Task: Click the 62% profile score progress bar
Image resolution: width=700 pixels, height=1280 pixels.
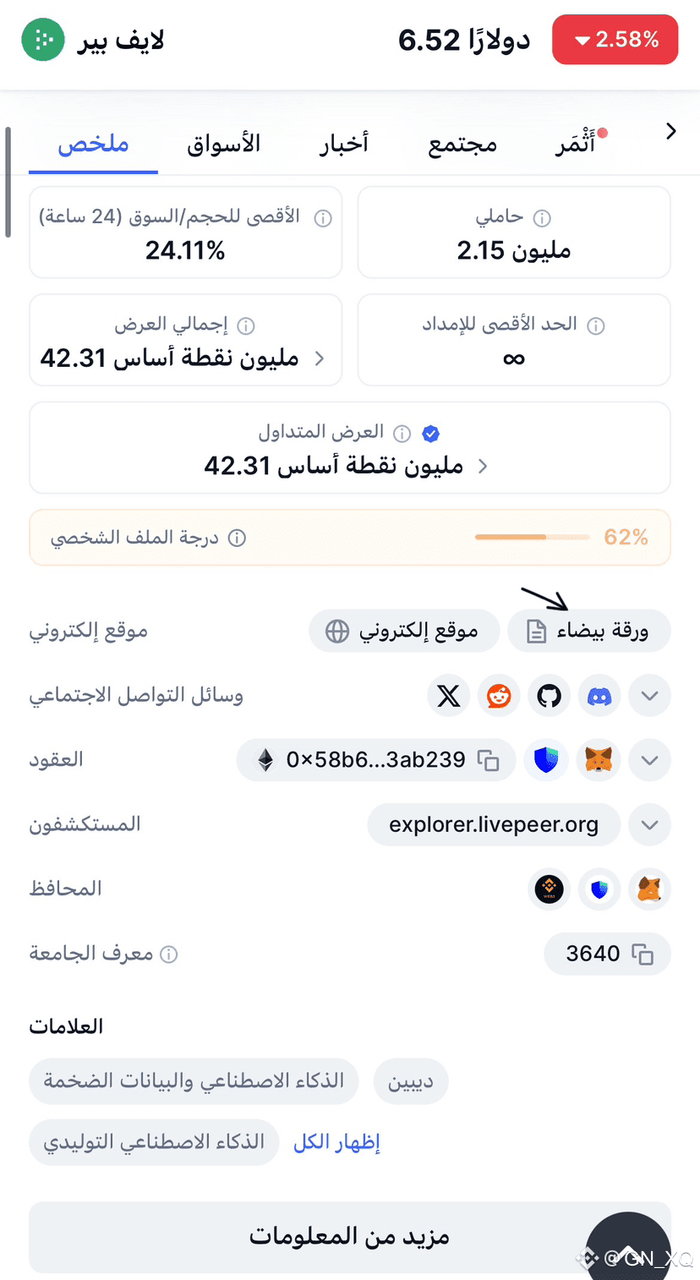Action: pyautogui.click(x=532, y=537)
